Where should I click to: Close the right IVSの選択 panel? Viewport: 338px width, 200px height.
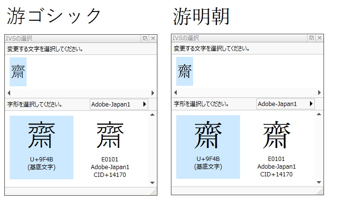(x=320, y=38)
